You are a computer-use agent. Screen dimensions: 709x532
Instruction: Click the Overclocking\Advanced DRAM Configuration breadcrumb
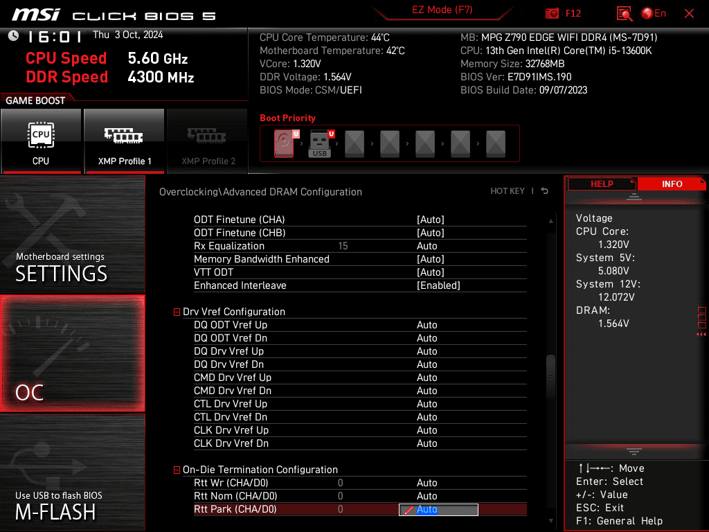point(260,192)
